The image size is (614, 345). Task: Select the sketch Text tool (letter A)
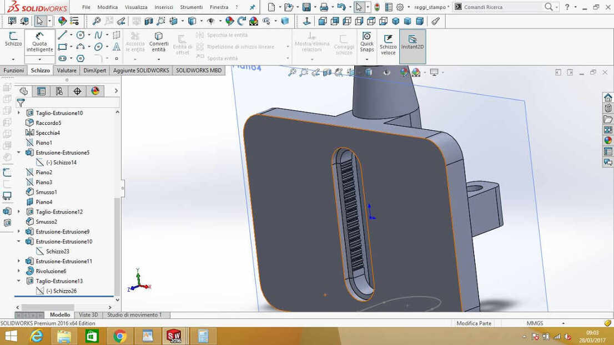tap(116, 47)
